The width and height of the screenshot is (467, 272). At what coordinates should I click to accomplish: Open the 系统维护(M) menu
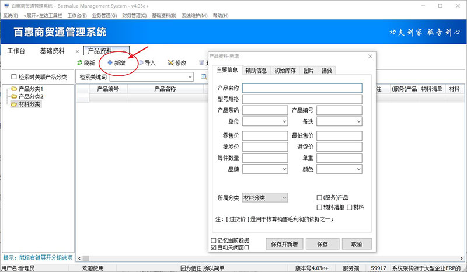[194, 16]
